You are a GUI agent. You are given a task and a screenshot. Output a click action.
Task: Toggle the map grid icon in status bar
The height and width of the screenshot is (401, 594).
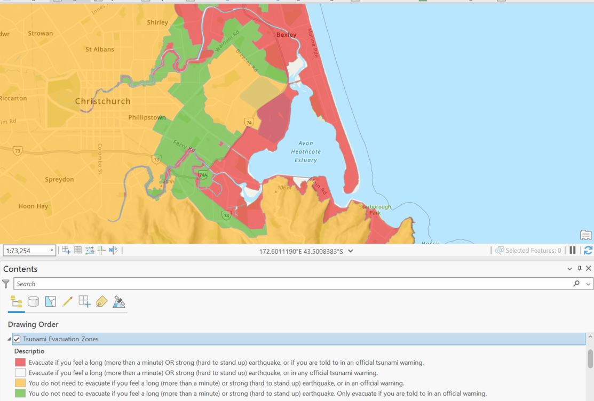point(78,250)
